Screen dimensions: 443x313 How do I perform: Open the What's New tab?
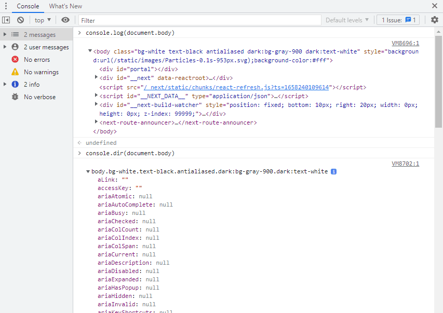tap(65, 6)
